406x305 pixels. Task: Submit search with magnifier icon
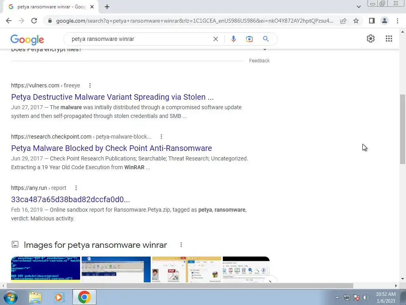(266, 39)
